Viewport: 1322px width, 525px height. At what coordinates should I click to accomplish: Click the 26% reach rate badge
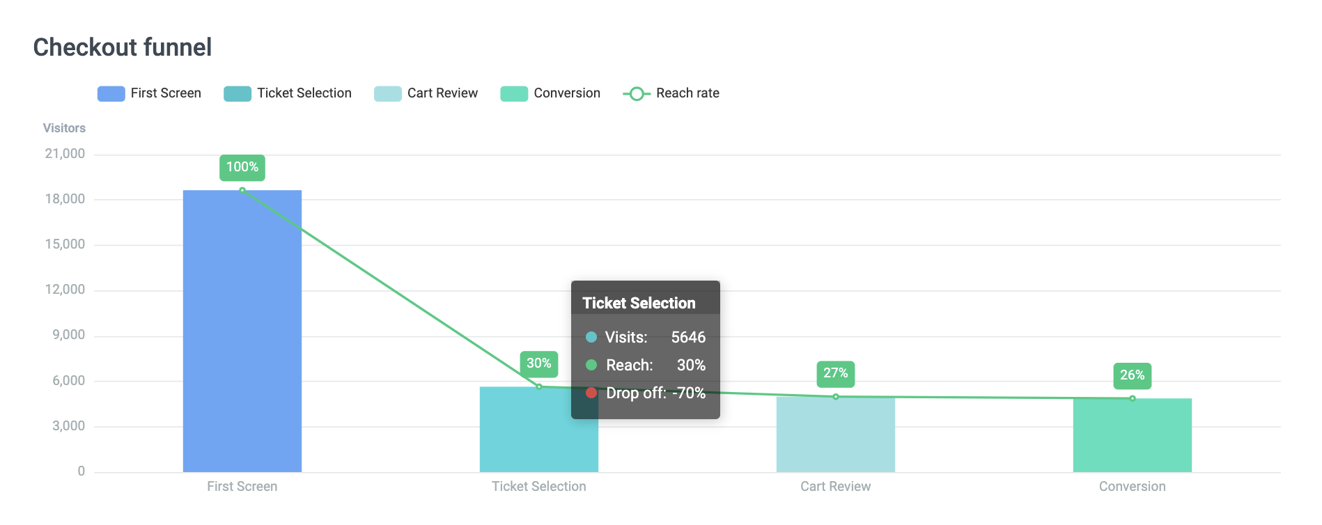tap(1133, 375)
